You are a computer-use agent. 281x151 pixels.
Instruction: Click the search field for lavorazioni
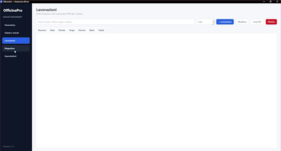(115, 22)
